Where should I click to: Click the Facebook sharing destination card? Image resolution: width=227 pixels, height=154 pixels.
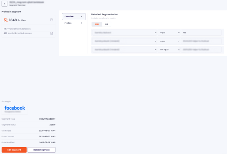[15, 109]
